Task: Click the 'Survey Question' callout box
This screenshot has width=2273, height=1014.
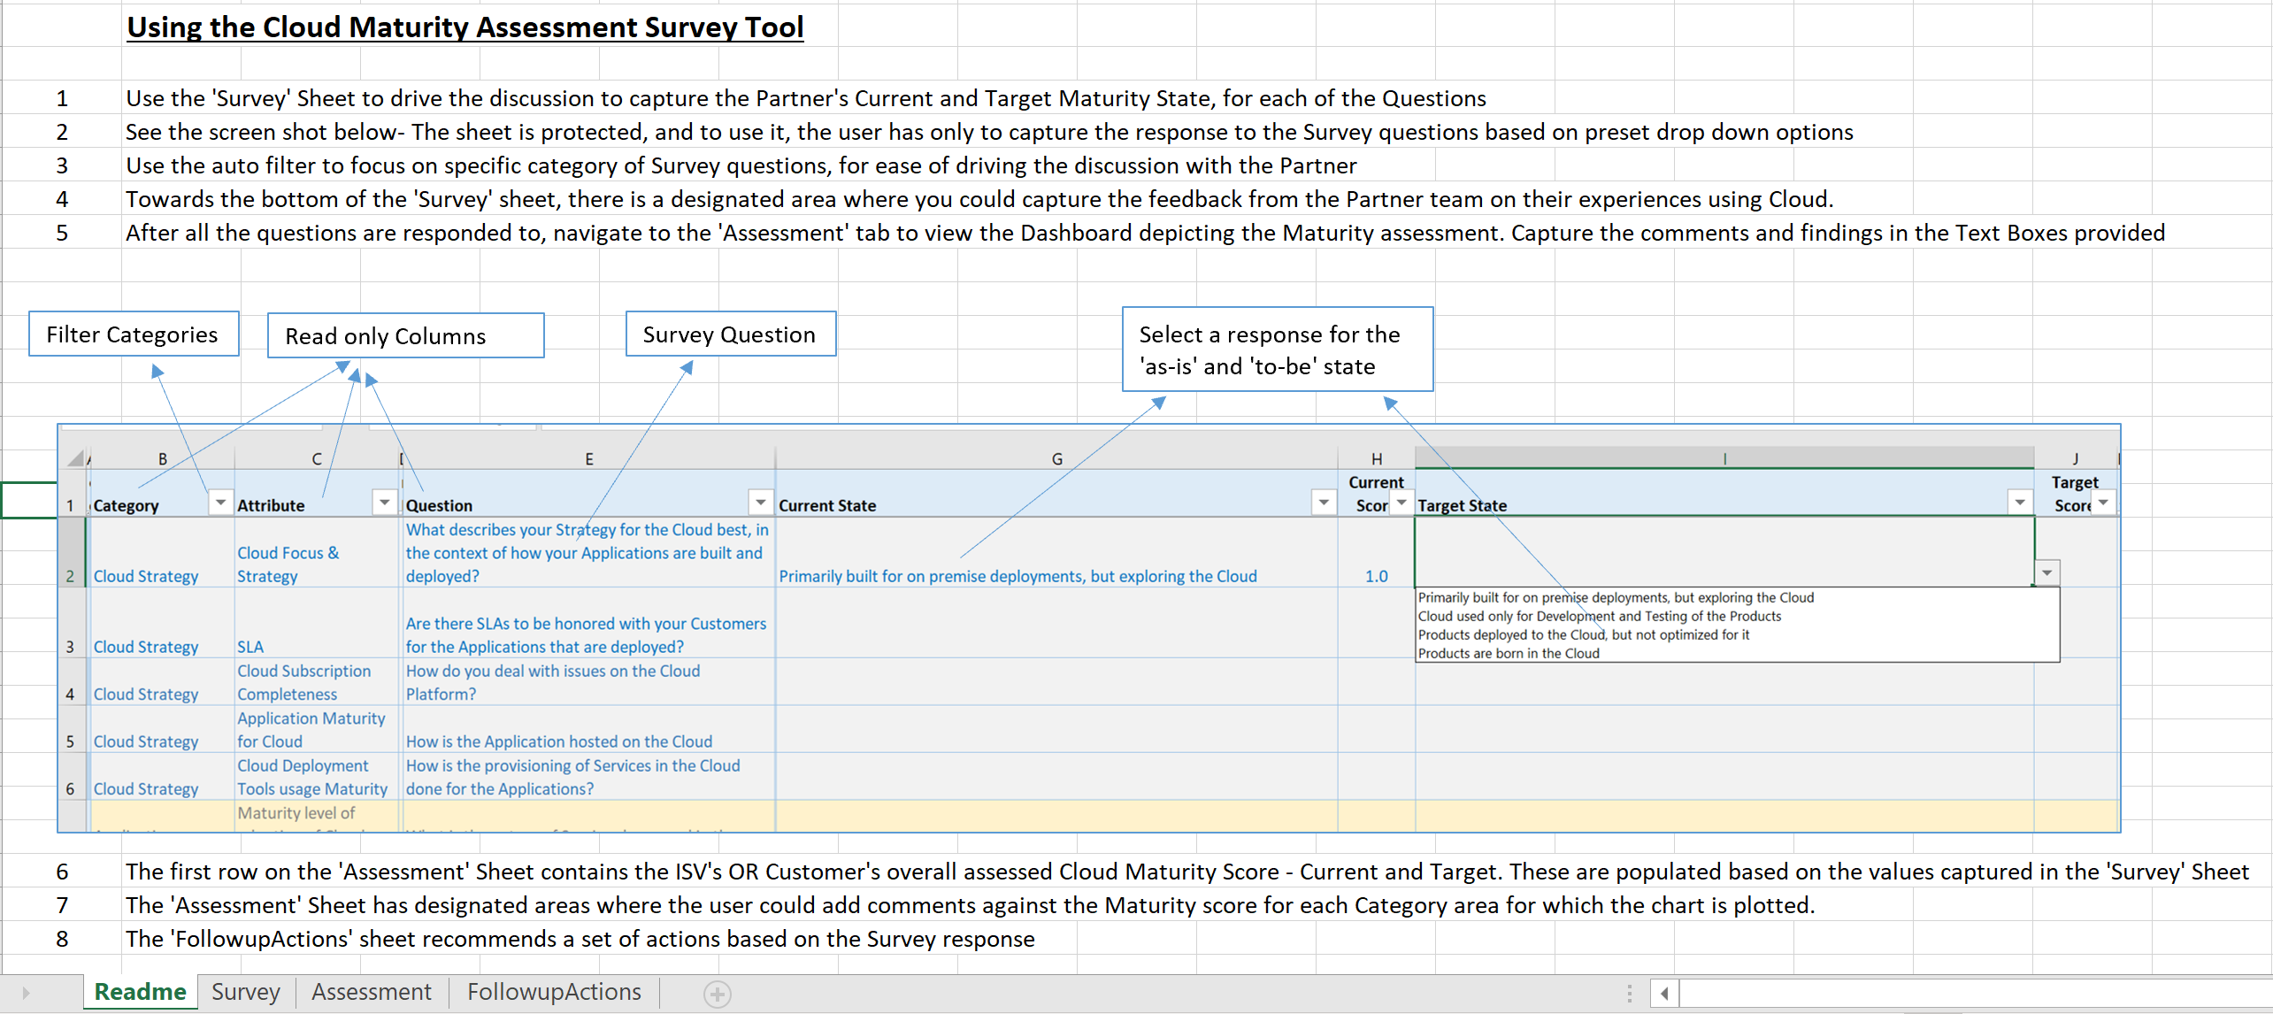Action: tap(729, 334)
